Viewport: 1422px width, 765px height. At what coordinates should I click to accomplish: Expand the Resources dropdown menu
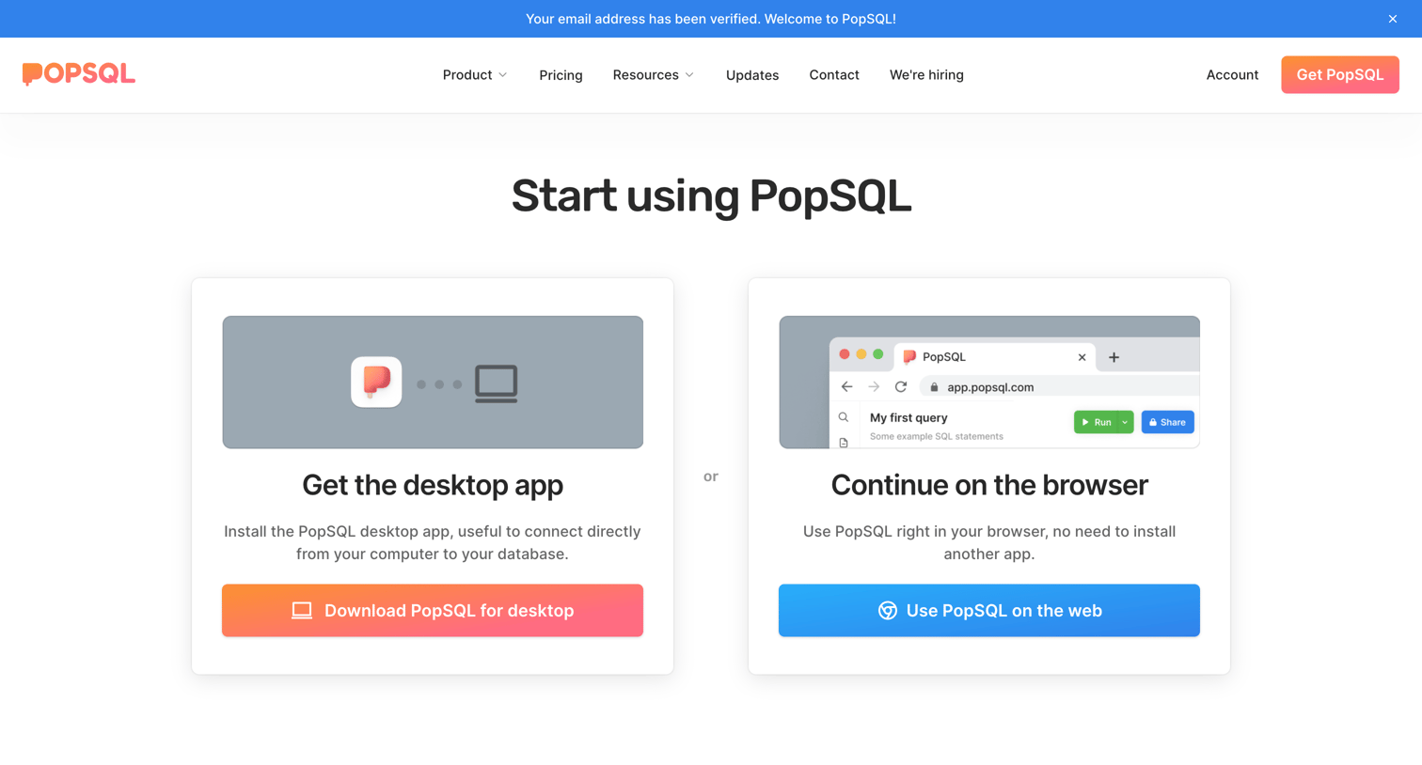(x=654, y=75)
